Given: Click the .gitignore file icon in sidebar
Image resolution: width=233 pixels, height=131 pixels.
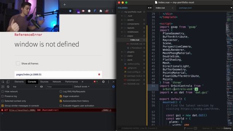Looking at the screenshot, I should click(x=125, y=68).
